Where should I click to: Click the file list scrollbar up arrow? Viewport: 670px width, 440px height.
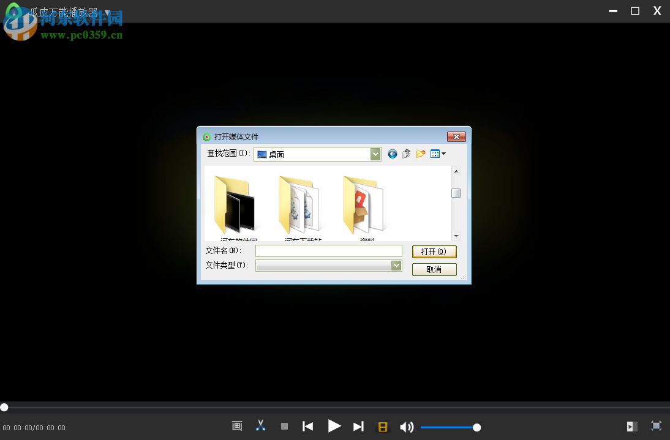456,171
